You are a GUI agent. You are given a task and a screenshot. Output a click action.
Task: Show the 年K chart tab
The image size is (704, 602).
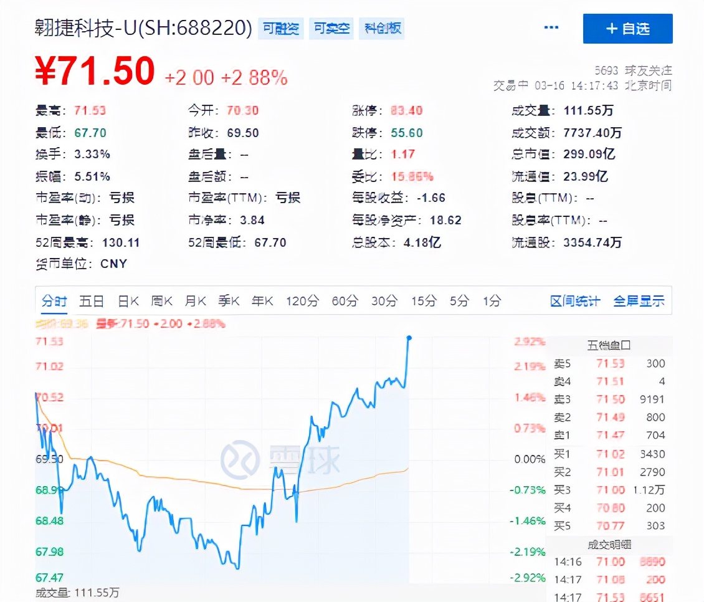click(263, 301)
